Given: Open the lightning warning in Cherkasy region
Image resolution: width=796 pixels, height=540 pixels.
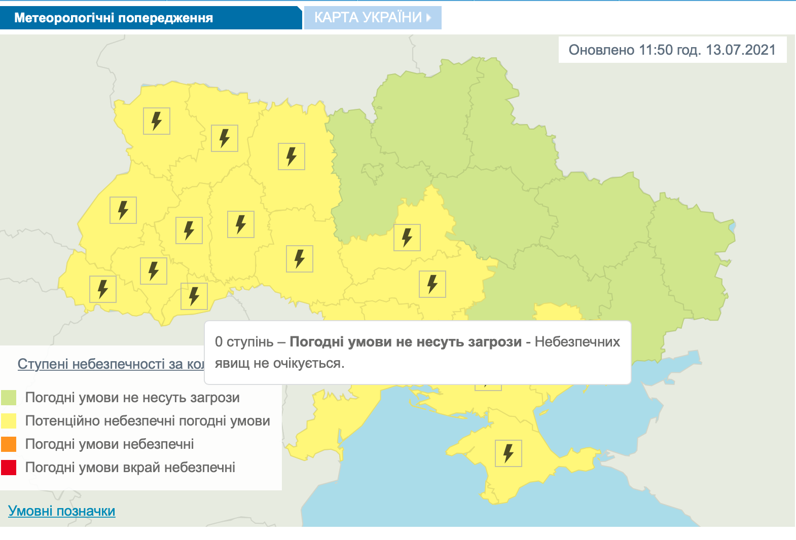Looking at the screenshot, I should [x=407, y=237].
